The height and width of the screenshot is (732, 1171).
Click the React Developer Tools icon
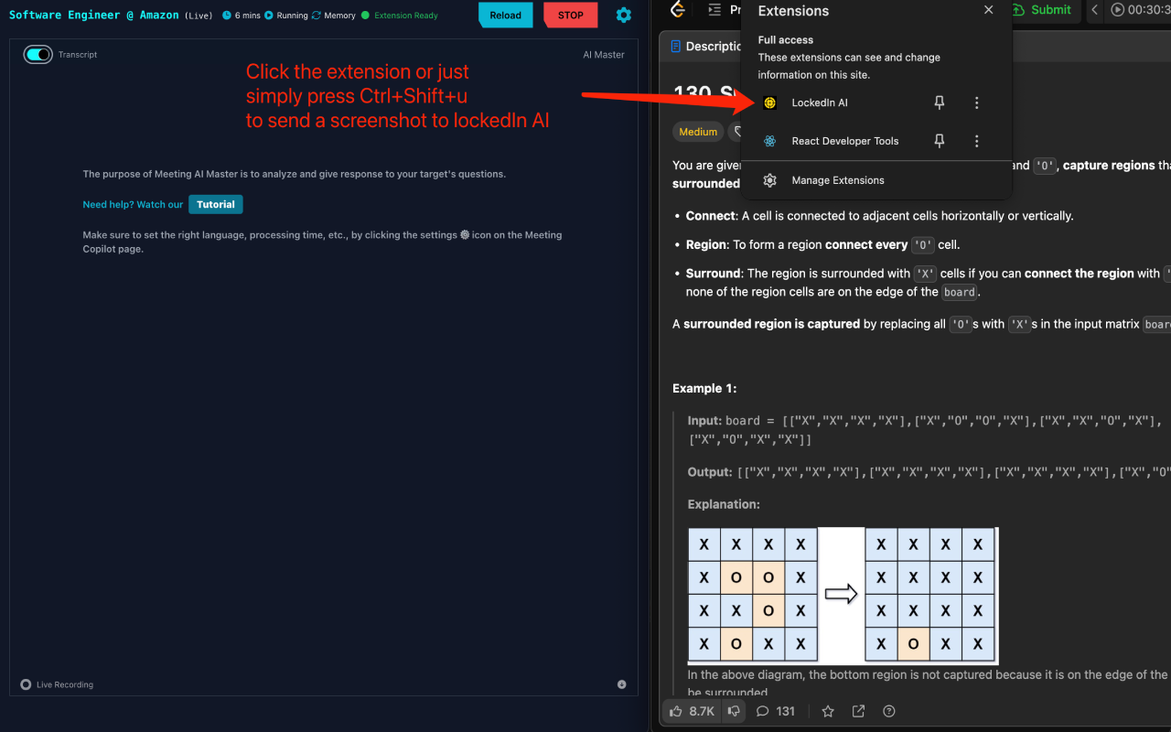[770, 141]
